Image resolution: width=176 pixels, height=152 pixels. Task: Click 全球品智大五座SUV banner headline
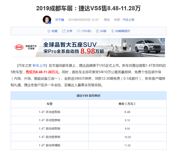(70, 45)
